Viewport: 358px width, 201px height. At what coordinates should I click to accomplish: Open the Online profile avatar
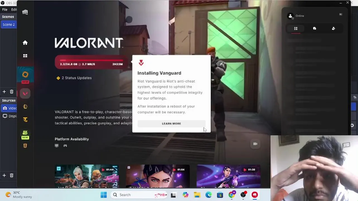pyautogui.click(x=290, y=16)
